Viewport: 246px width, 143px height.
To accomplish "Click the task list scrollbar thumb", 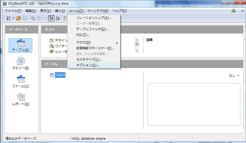I will pos(137,44).
